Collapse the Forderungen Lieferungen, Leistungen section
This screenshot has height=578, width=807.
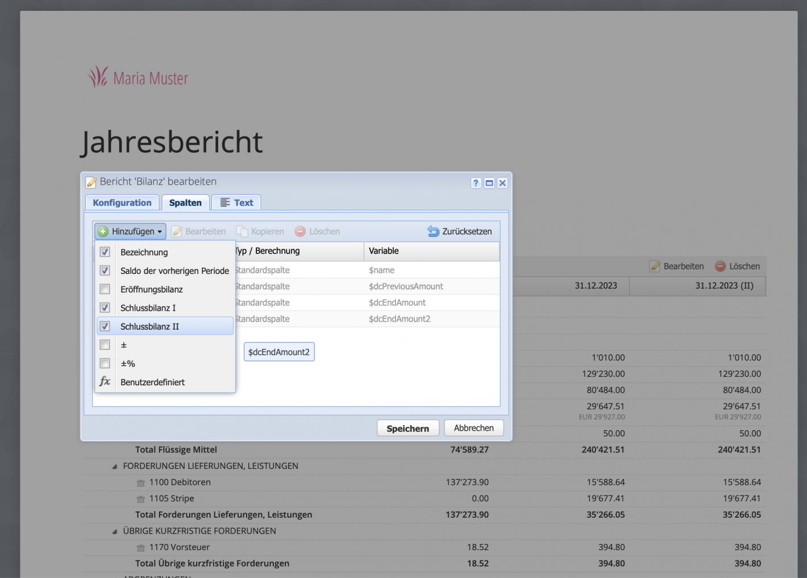(115, 465)
